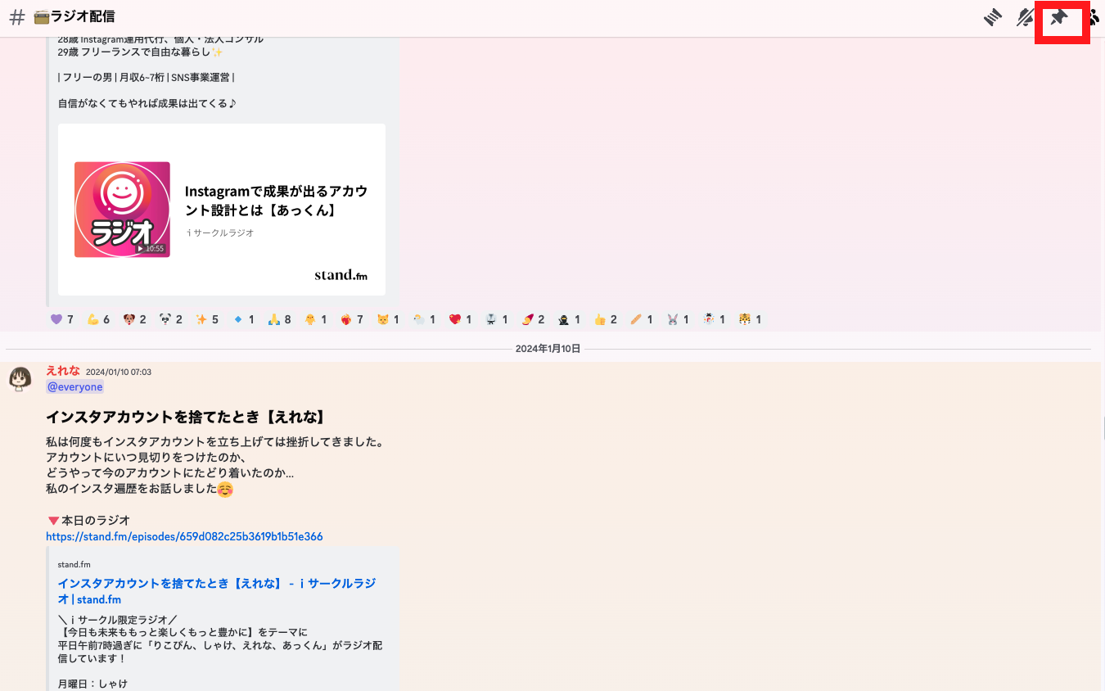Toggle the ✨ sparkles reaction

(x=201, y=319)
